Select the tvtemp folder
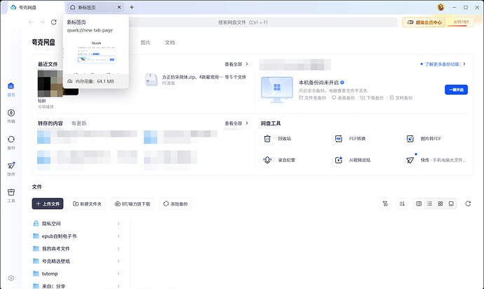Viewport: 484px width, 289px height. pyautogui.click(x=76, y=274)
